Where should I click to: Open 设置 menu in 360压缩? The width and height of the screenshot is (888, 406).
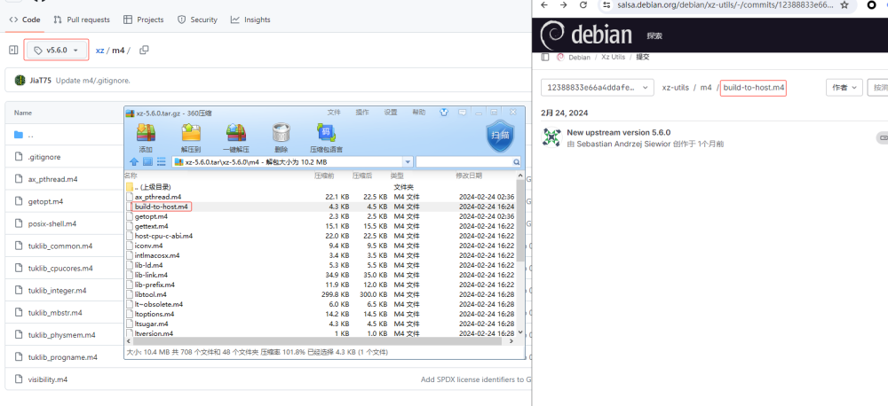[x=391, y=113]
